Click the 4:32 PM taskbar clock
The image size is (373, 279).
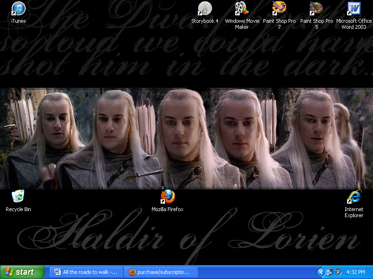pos(356,272)
